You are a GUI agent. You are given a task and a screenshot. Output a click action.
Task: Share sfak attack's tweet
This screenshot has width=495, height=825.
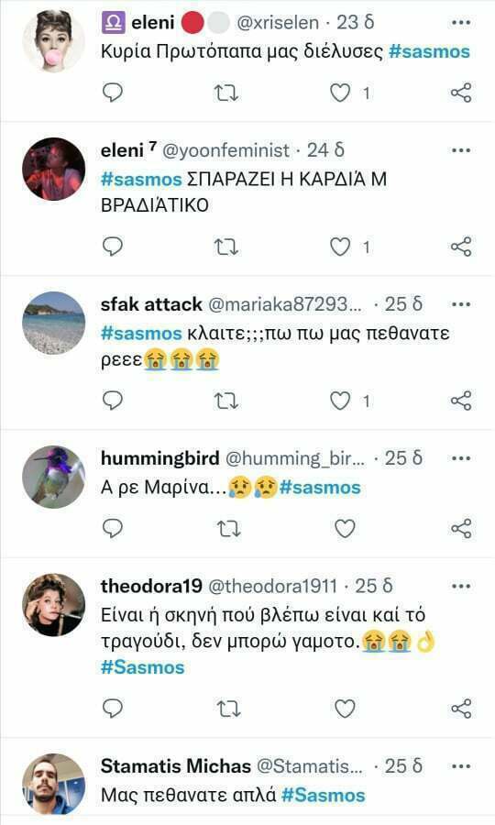[461, 401]
